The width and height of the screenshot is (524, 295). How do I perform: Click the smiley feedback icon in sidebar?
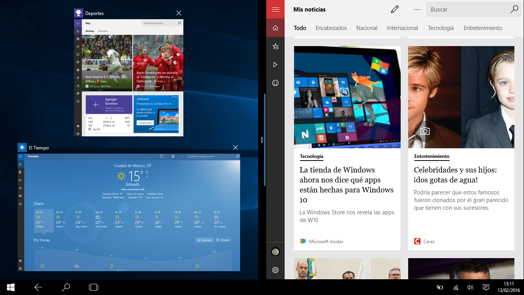(275, 83)
